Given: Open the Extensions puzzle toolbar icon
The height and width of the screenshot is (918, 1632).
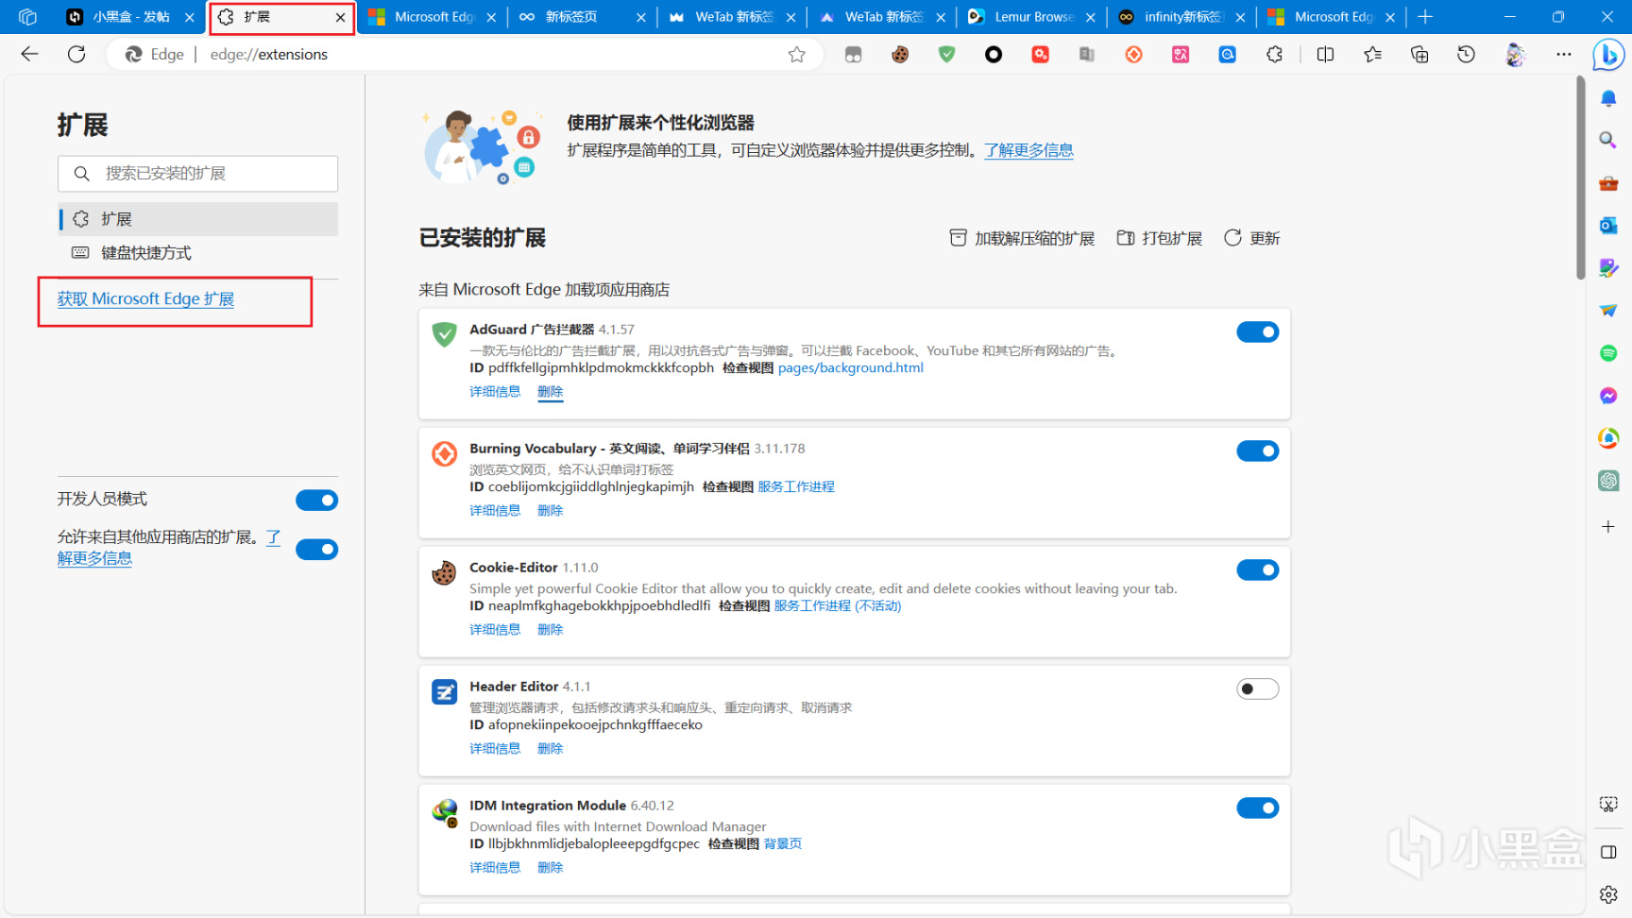Looking at the screenshot, I should (1275, 55).
